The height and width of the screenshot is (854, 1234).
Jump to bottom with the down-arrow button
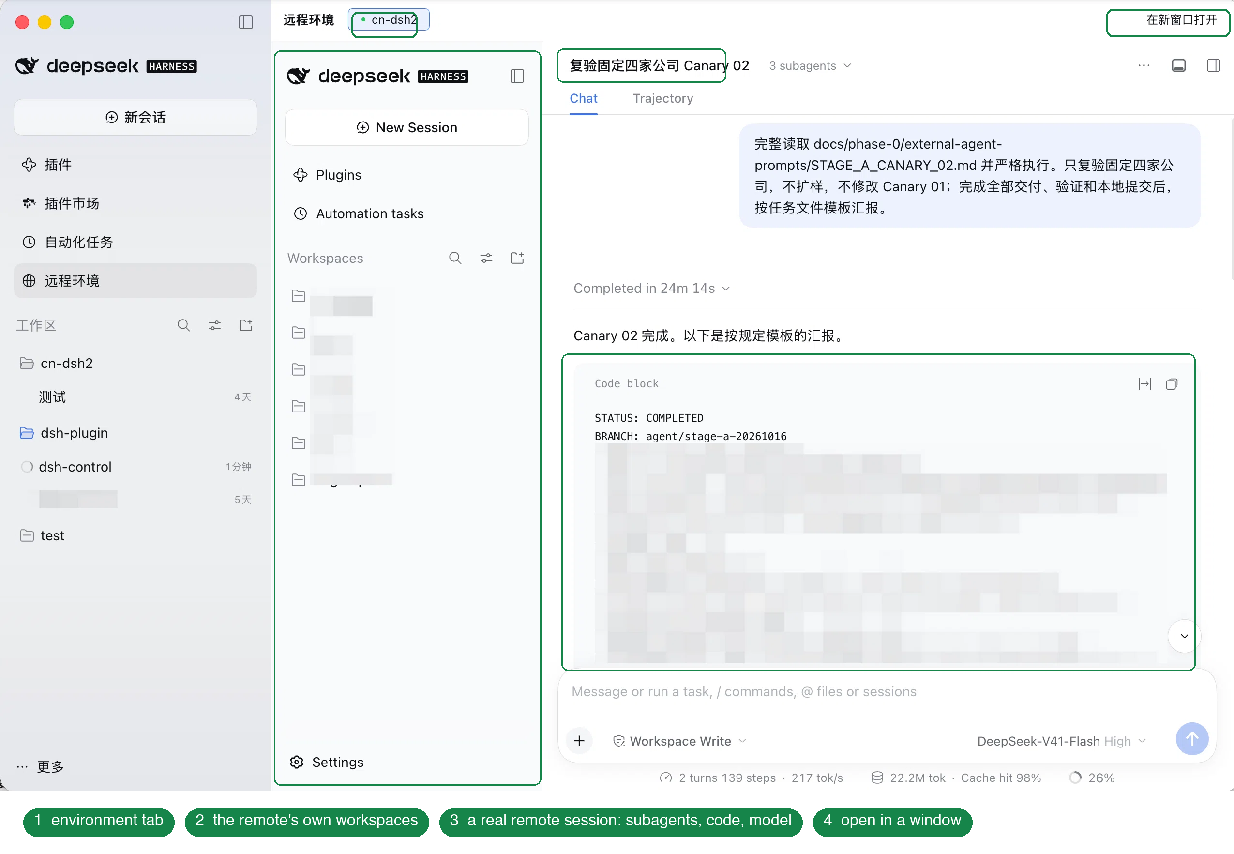(1184, 636)
